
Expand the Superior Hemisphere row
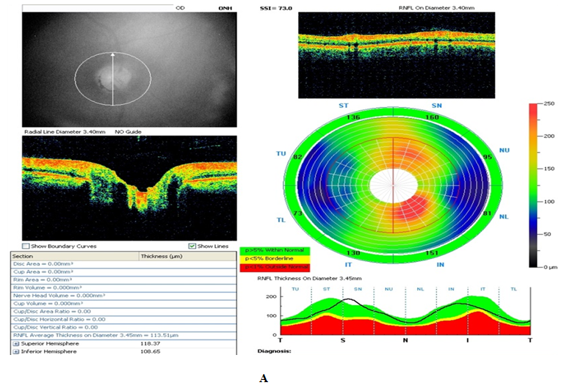(x=16, y=343)
